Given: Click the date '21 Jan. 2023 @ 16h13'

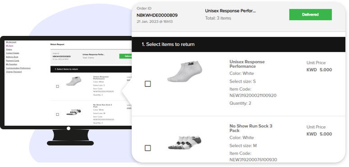Looking at the screenshot, I should click(155, 22).
